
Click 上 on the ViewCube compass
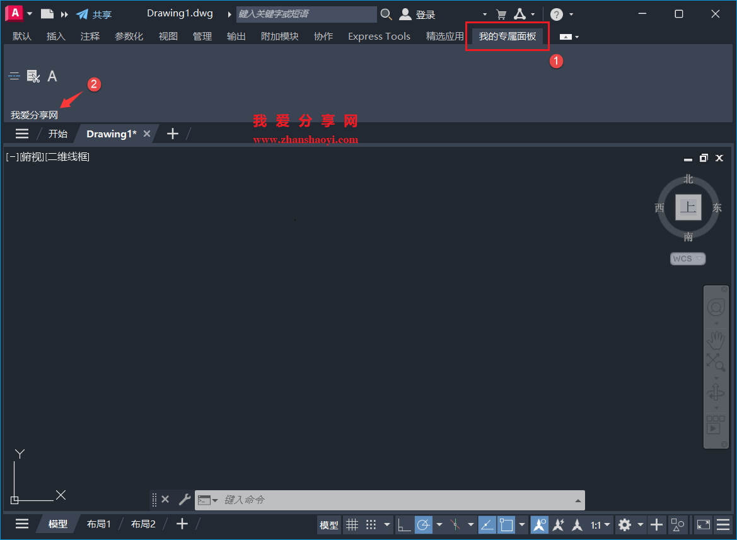coord(688,207)
